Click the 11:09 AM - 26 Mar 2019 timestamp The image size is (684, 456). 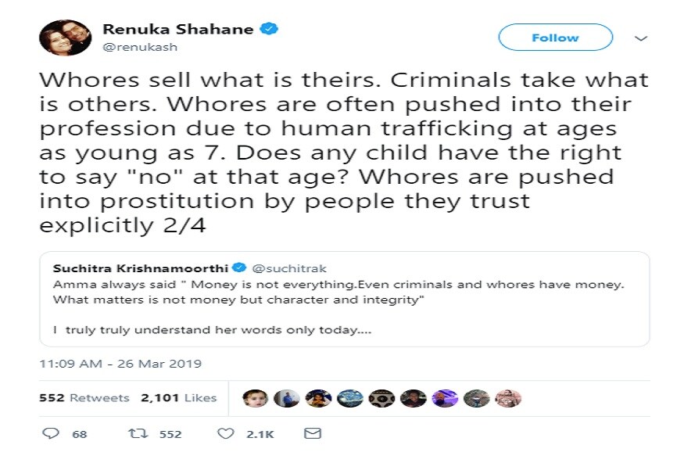tap(120, 364)
